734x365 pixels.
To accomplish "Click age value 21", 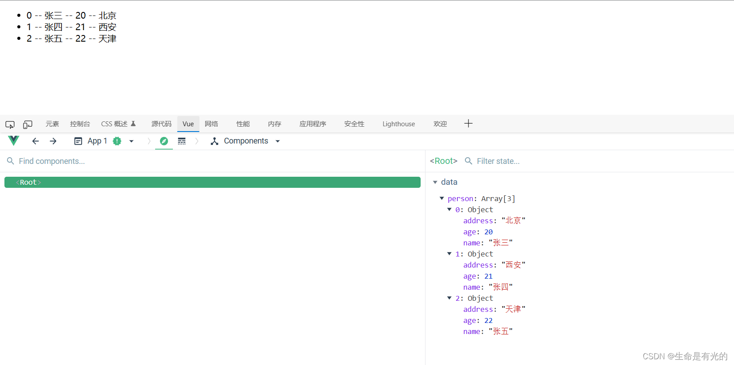I will click(488, 276).
